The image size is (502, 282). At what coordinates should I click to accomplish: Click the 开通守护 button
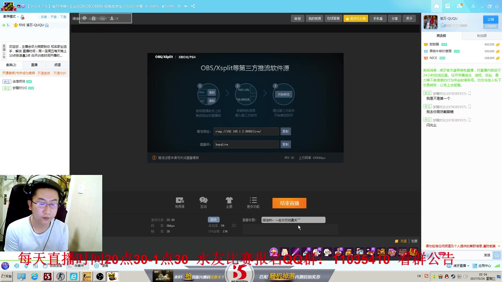(x=60, y=73)
